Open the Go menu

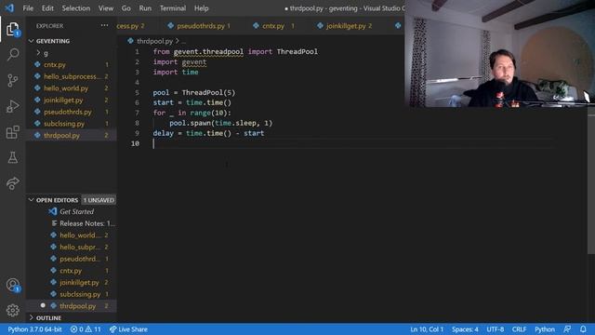pos(126,8)
